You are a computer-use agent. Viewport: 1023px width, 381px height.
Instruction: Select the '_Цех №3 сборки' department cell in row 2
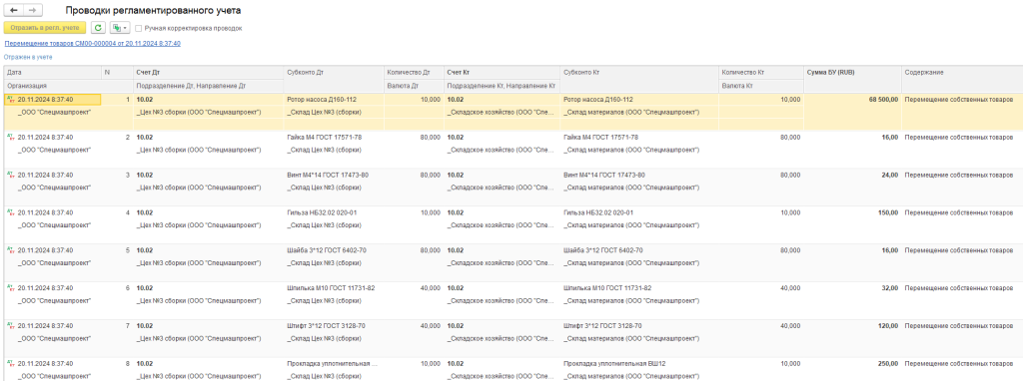(x=208, y=150)
